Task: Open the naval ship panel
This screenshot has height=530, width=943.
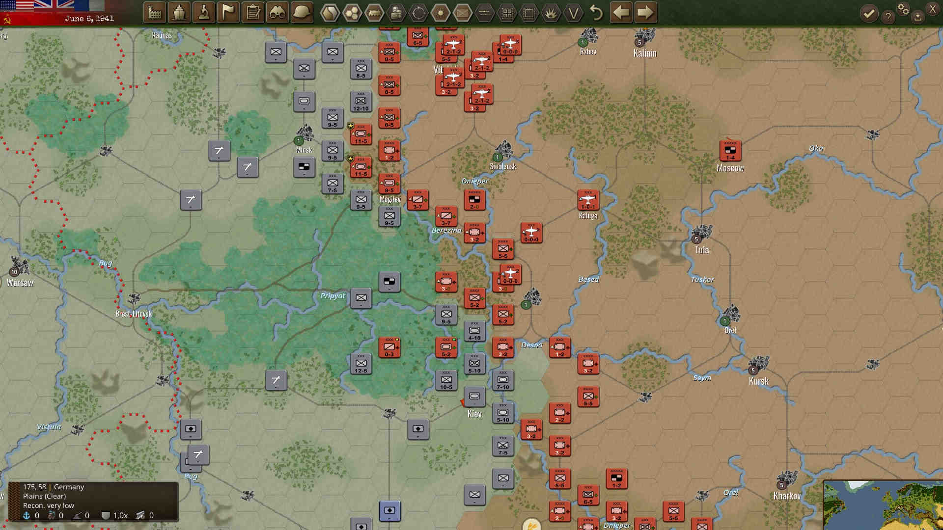Action: pyautogui.click(x=179, y=12)
